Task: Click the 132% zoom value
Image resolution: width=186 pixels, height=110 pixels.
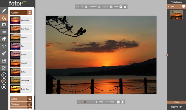Action: click(101, 102)
